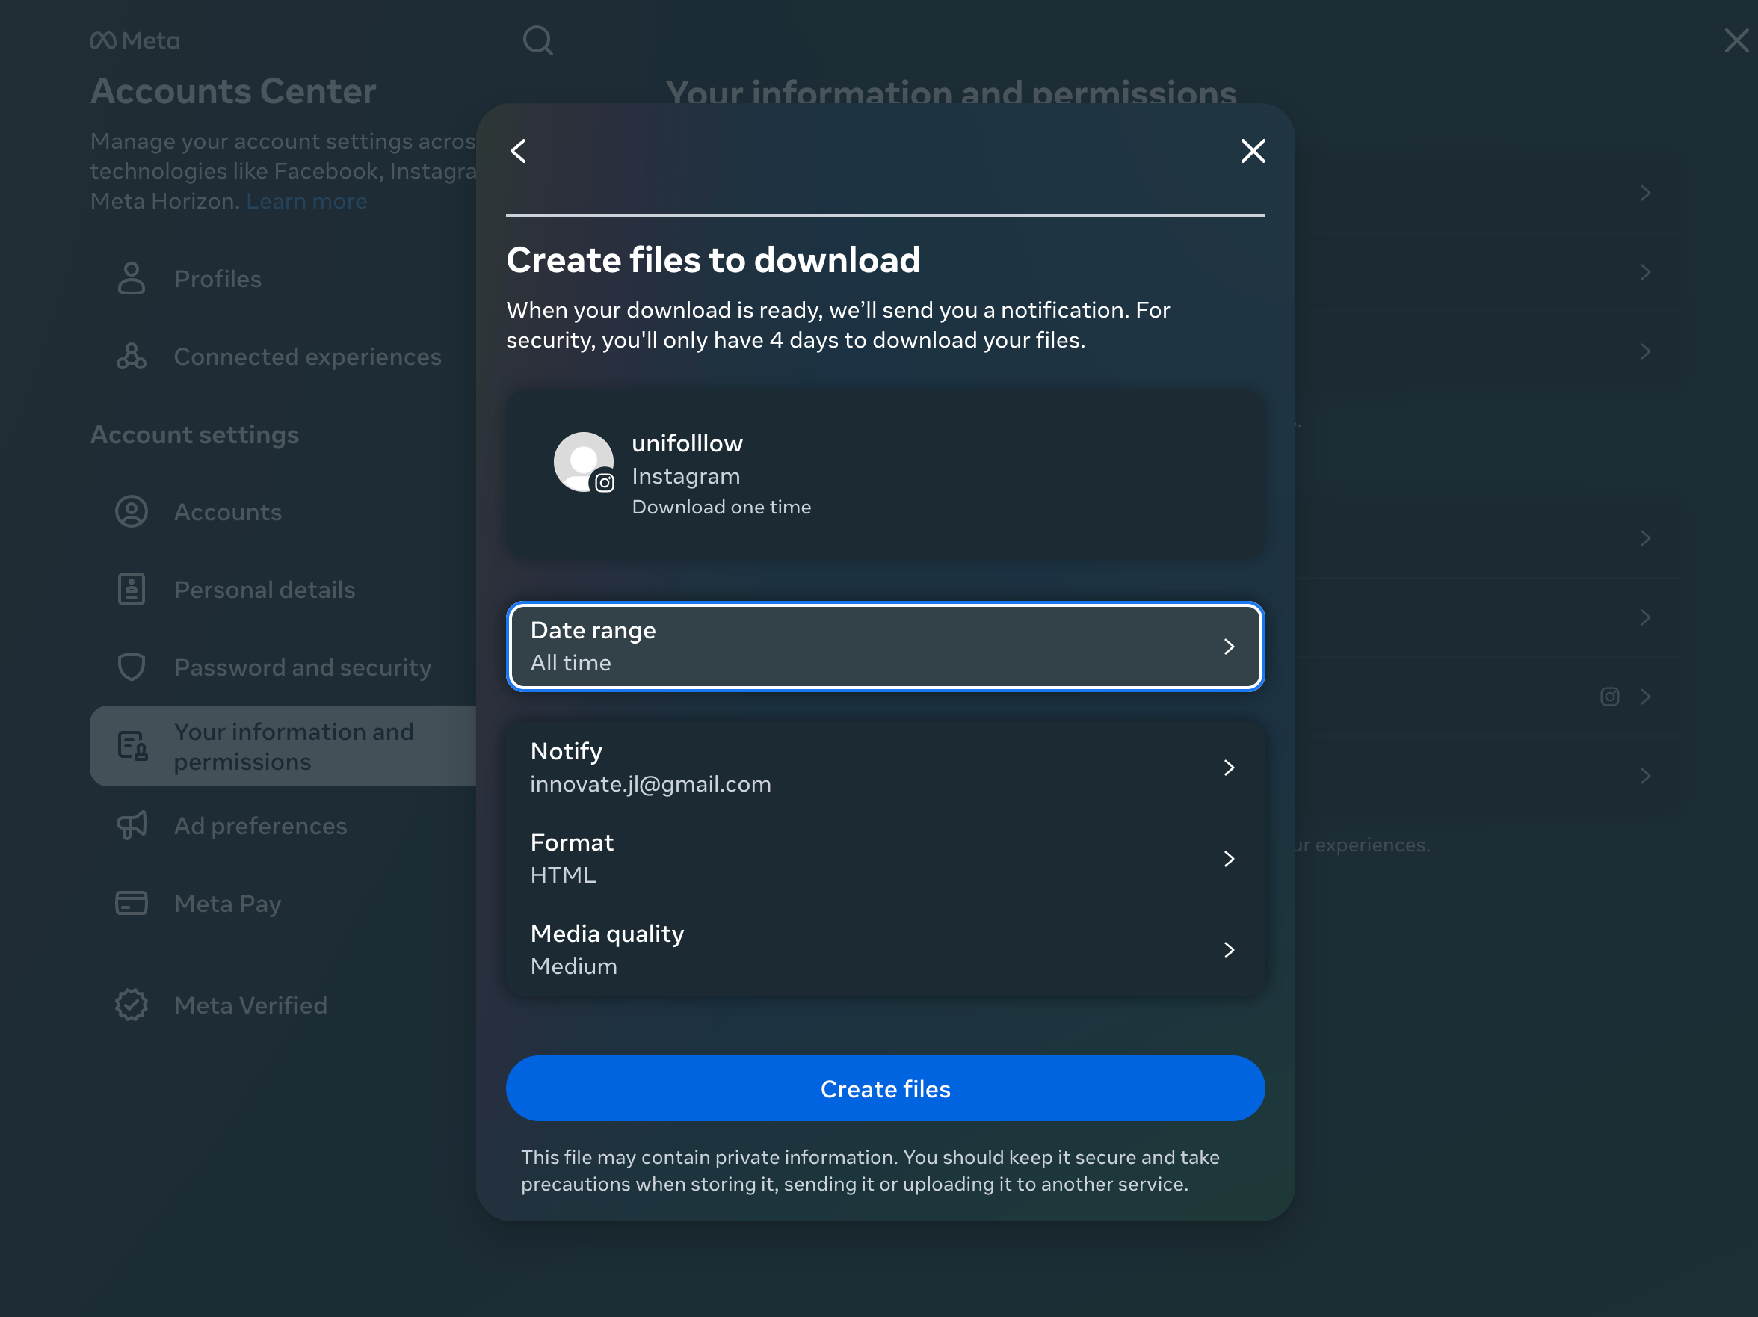This screenshot has height=1317, width=1758.
Task: Click the chevron beside Media quality
Action: (x=1230, y=951)
